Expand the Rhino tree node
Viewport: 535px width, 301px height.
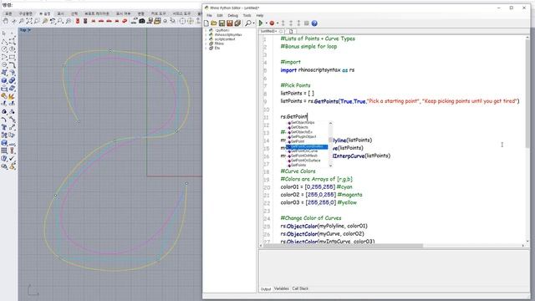pos(206,43)
